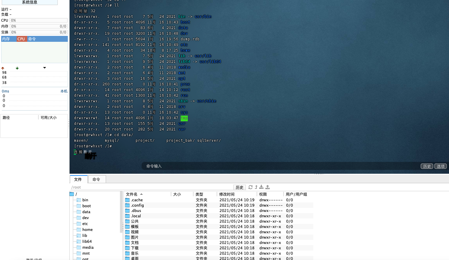Sort by the 文件名 column header

[x=147, y=194]
